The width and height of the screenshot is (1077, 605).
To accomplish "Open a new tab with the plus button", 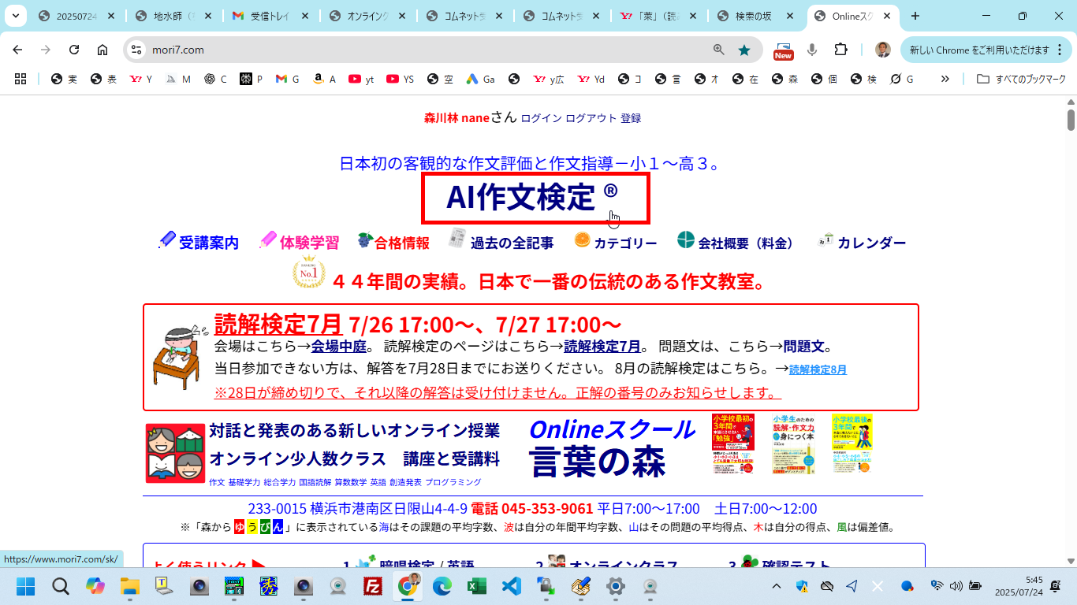I will tap(915, 16).
